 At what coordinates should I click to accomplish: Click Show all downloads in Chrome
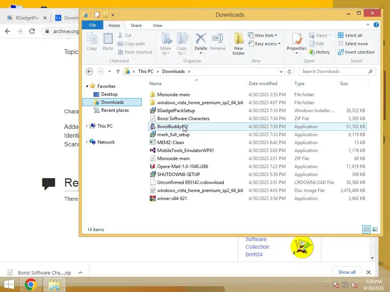tap(347, 272)
